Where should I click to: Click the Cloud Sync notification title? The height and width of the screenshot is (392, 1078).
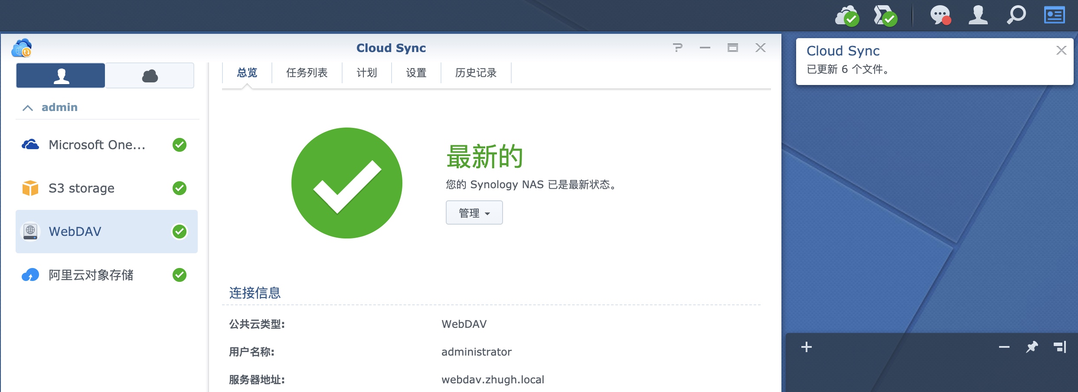coord(843,51)
